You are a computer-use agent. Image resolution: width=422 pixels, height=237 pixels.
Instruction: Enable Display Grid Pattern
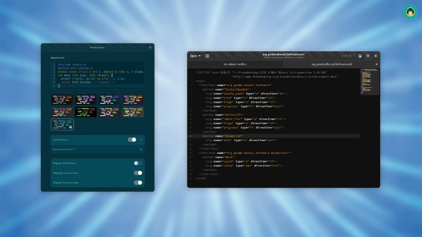pyautogui.click(x=138, y=163)
